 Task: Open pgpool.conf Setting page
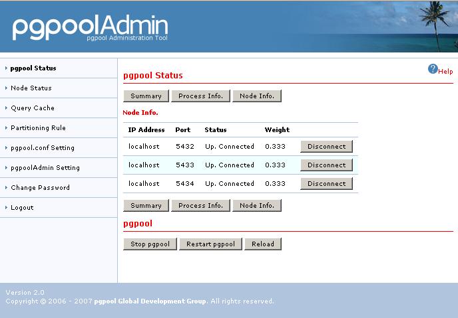43,147
